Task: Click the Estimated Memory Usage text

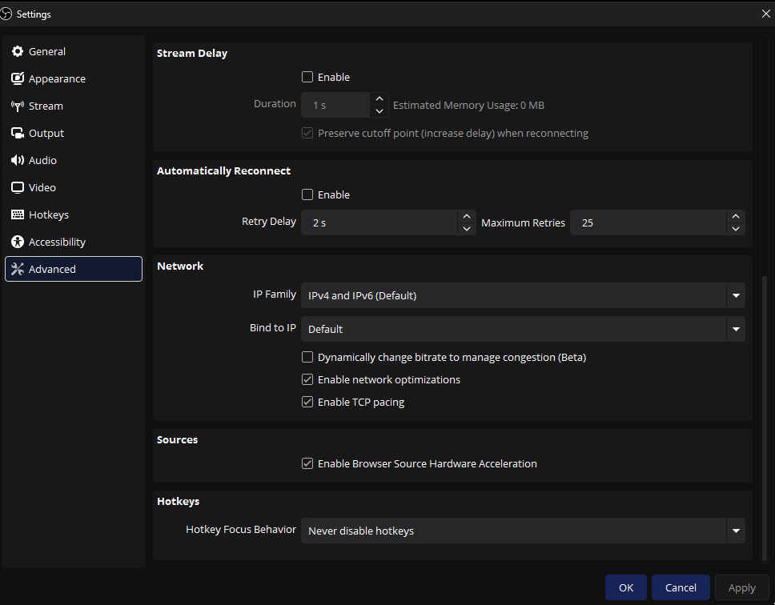Action: (x=468, y=105)
